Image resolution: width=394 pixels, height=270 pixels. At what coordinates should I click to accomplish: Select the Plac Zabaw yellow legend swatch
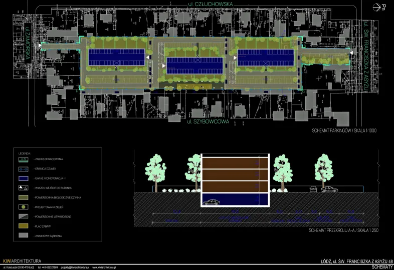(x=24, y=226)
